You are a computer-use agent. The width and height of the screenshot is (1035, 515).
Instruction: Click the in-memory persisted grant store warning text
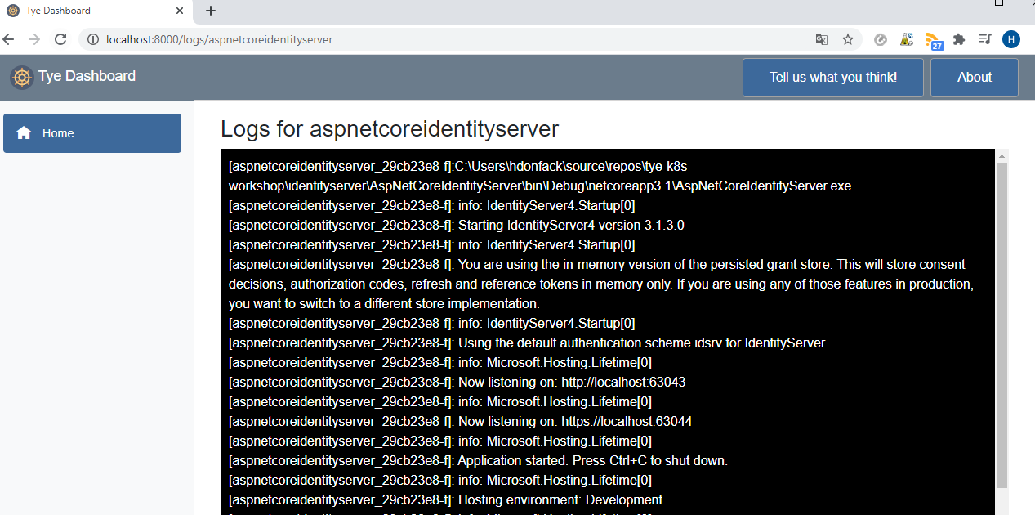click(601, 284)
